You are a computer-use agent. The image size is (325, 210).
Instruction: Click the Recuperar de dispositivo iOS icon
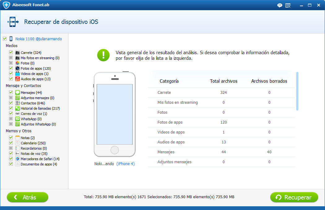click(x=13, y=22)
